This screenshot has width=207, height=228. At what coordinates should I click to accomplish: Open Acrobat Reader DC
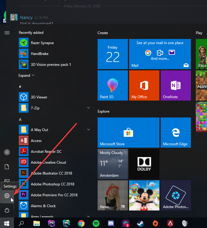pyautogui.click(x=46, y=152)
